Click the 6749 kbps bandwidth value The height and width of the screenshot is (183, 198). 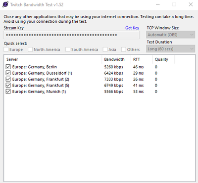point(114,86)
